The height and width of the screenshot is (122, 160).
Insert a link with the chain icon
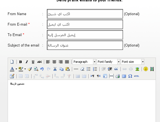(x=125, y=69)
